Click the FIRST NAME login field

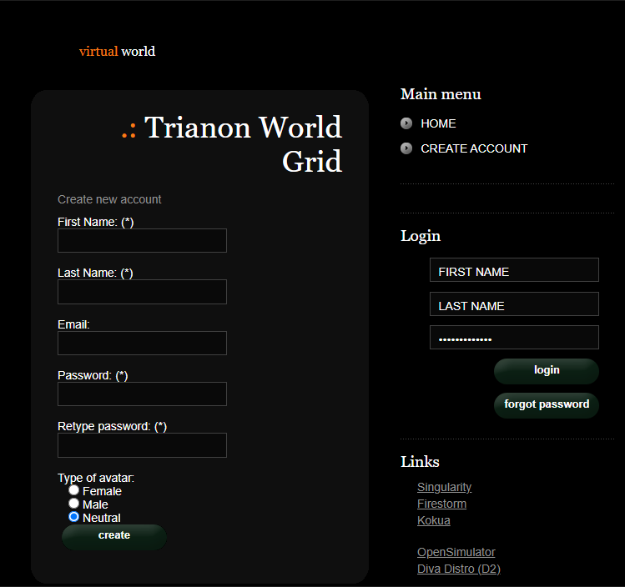coord(514,269)
